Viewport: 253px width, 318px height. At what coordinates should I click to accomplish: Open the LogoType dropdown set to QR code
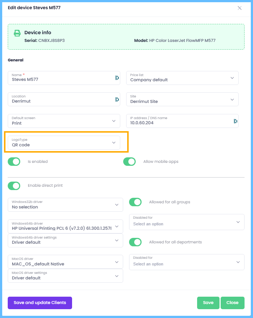(64, 143)
